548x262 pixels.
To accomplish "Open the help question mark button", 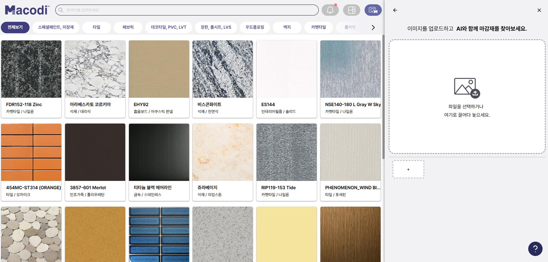I will click(535, 248).
